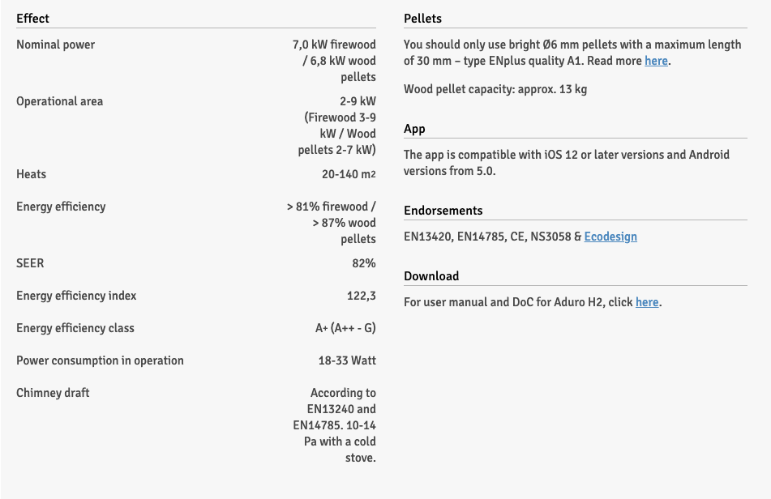Select the App section heading

coord(414,129)
